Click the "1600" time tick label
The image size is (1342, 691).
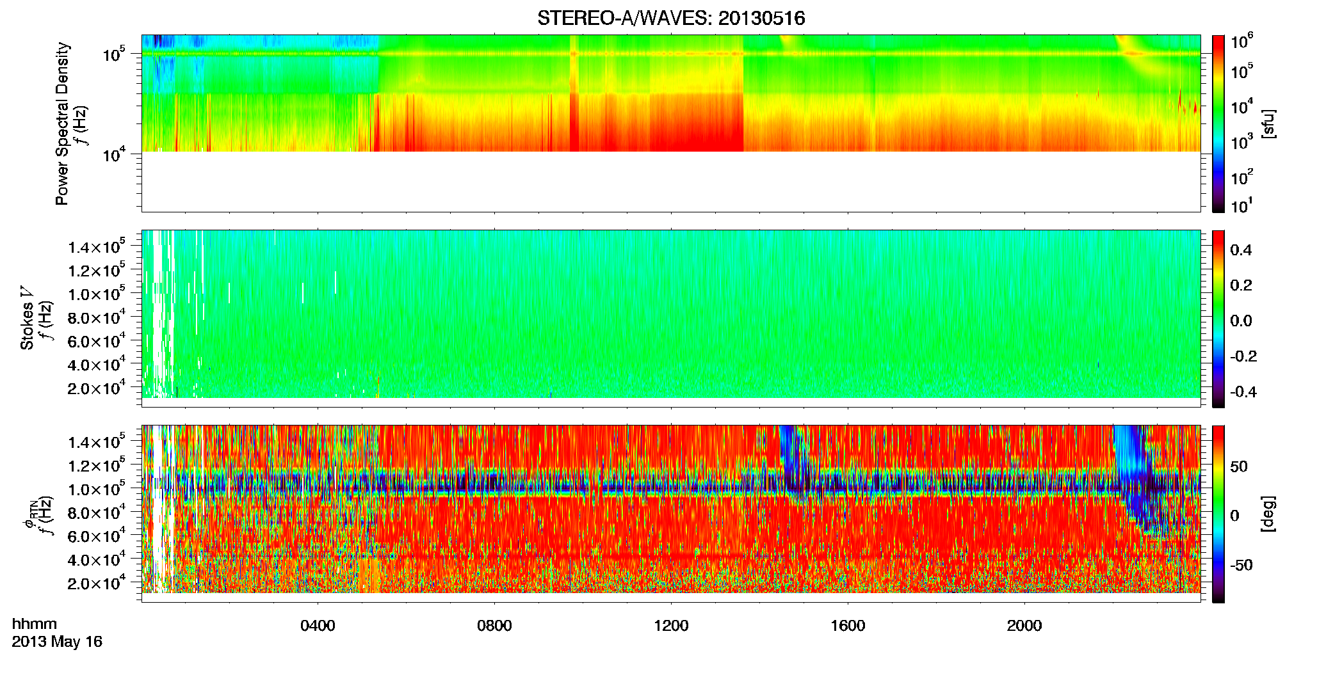tap(848, 626)
